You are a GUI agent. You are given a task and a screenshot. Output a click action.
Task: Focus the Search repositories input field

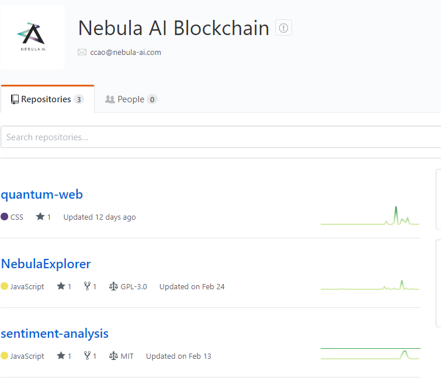[221, 137]
